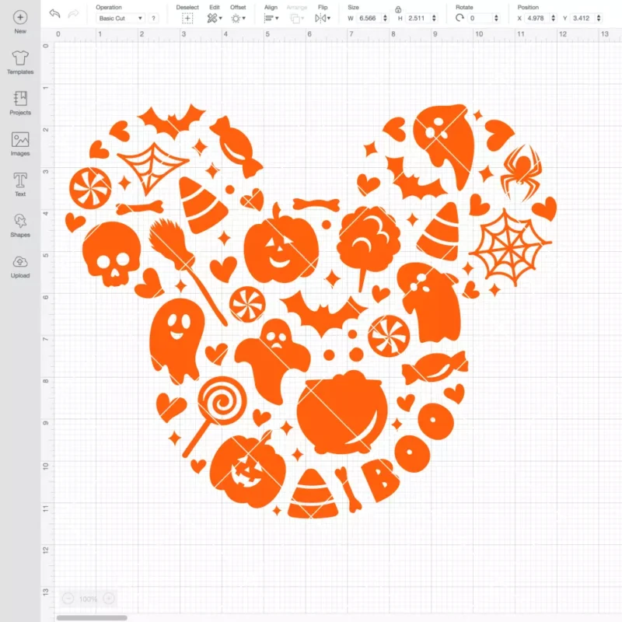The height and width of the screenshot is (622, 622).
Task: Open the Shapes panel
Action: [20, 225]
